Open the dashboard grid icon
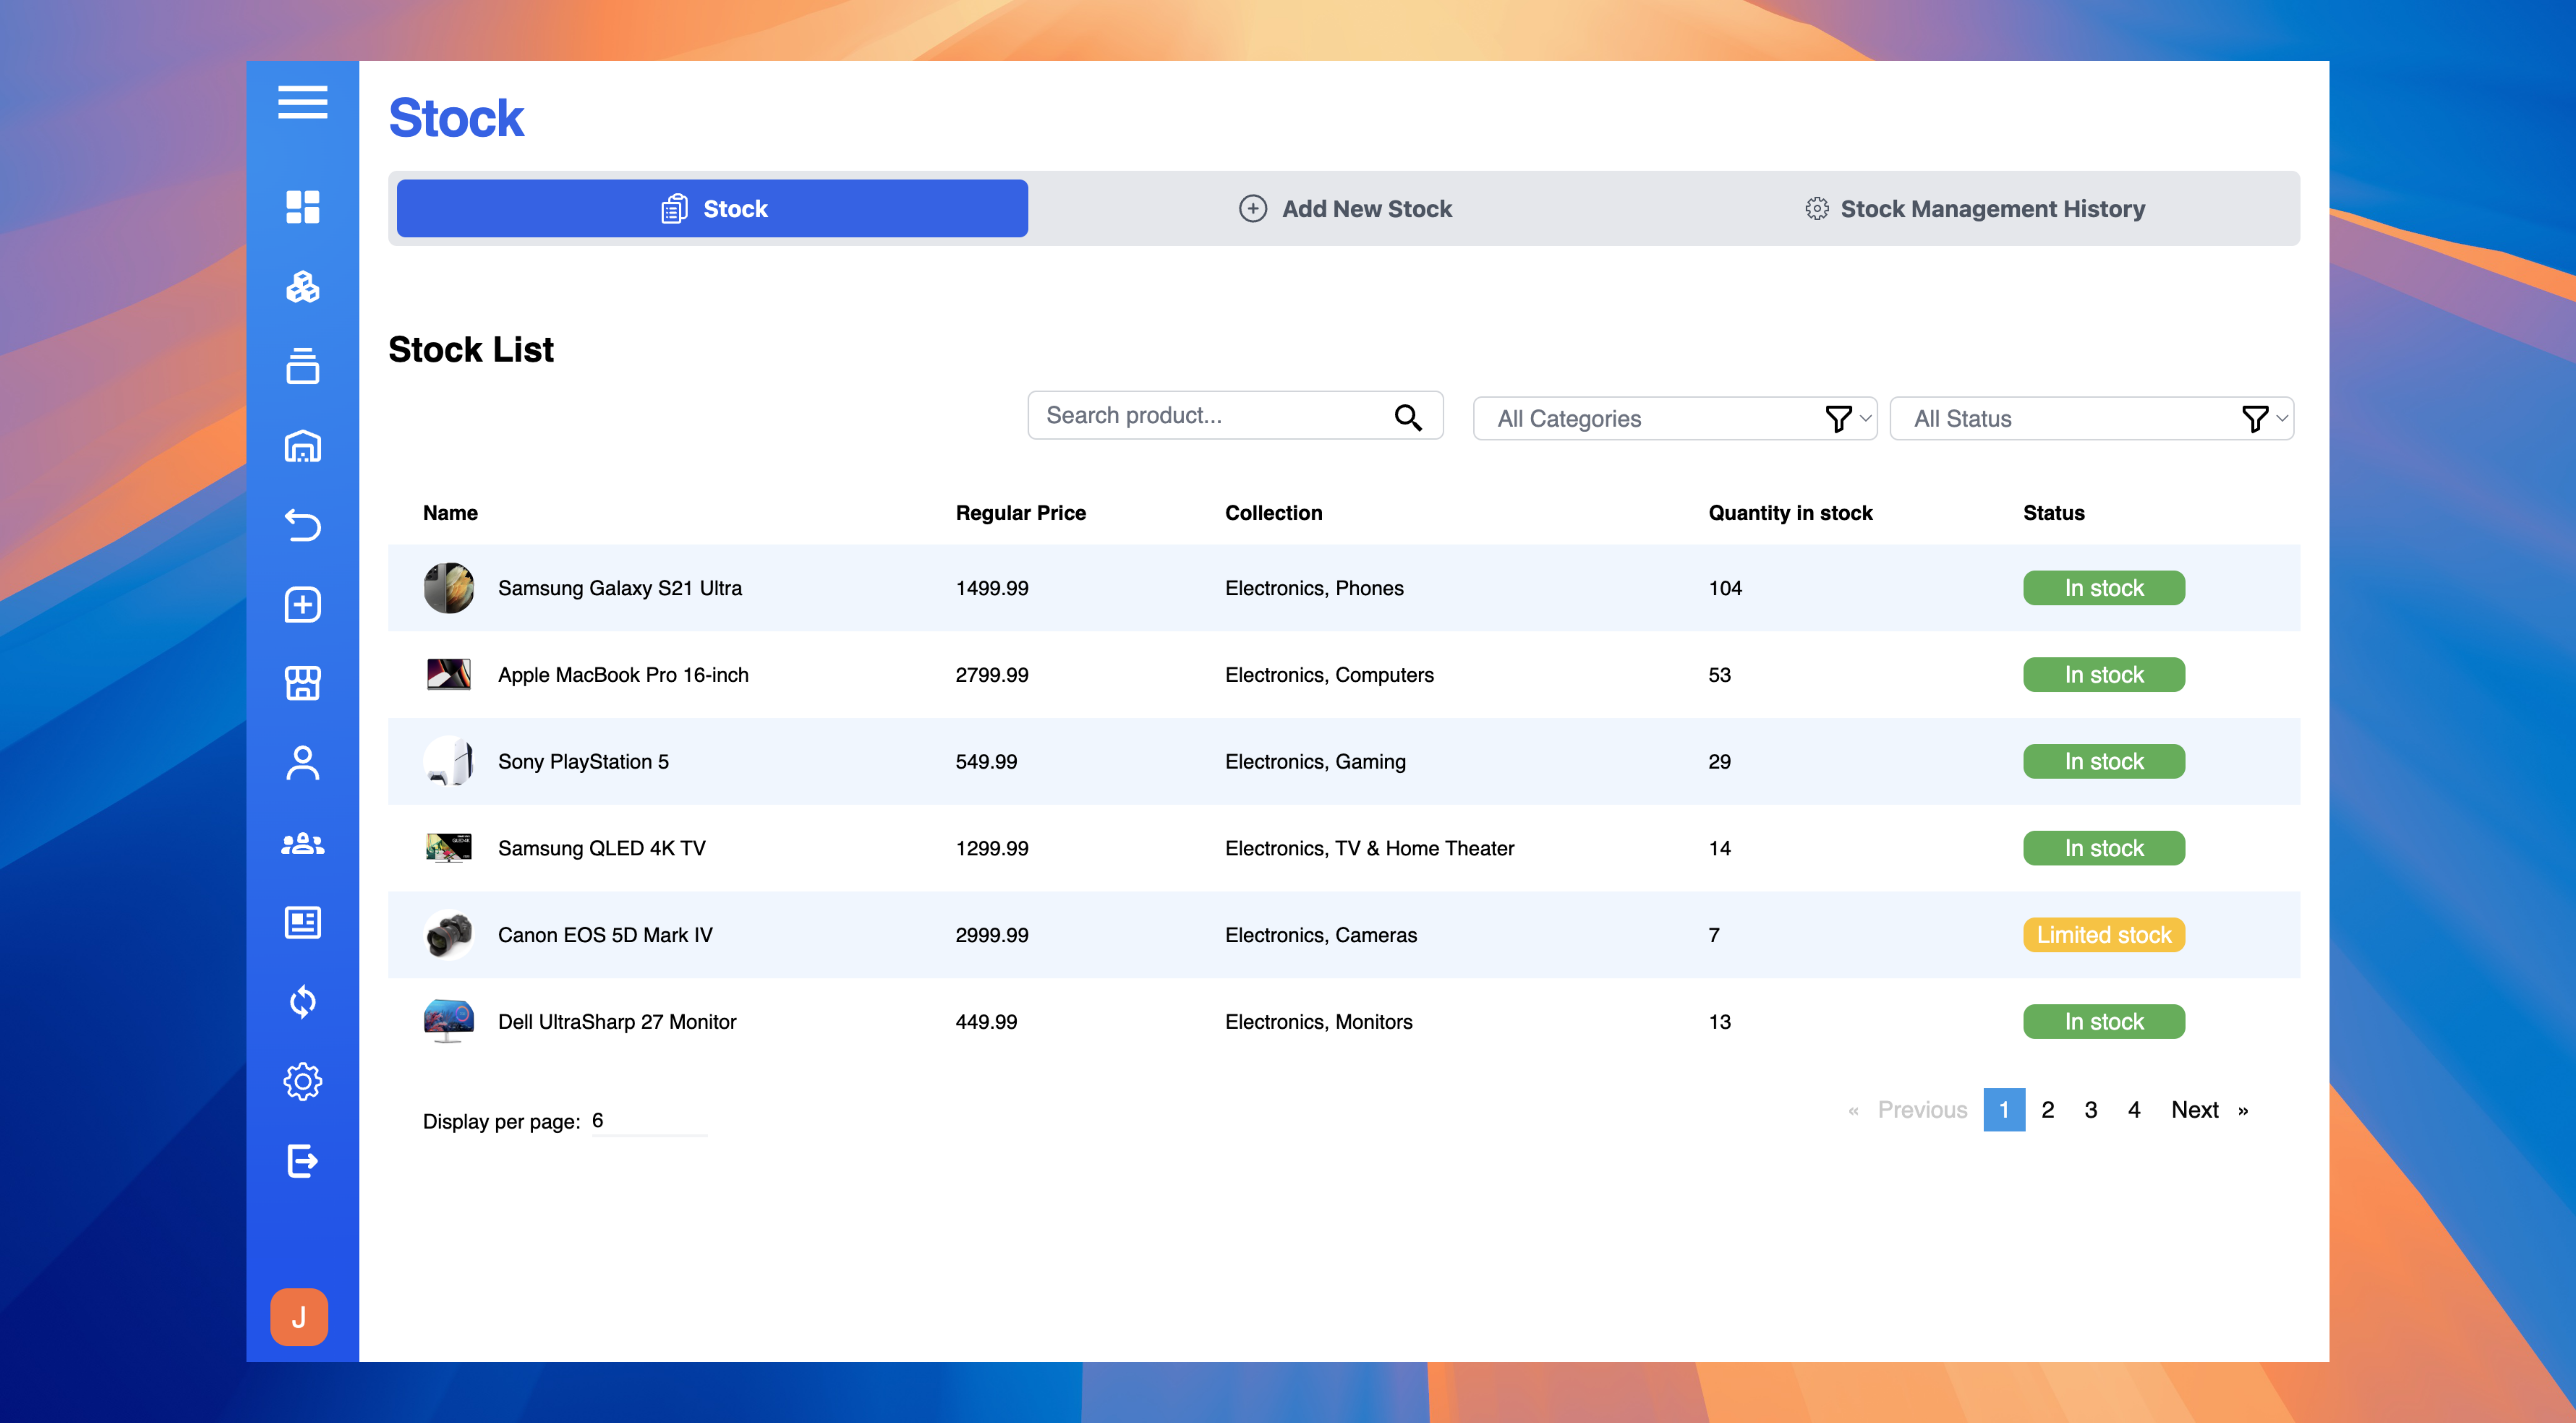2576x1423 pixels. (302, 207)
